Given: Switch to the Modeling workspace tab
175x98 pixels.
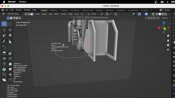Looking at the screenshot, I should pos(54,10).
